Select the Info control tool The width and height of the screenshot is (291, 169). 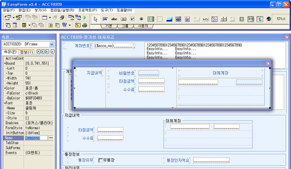click(x=205, y=19)
